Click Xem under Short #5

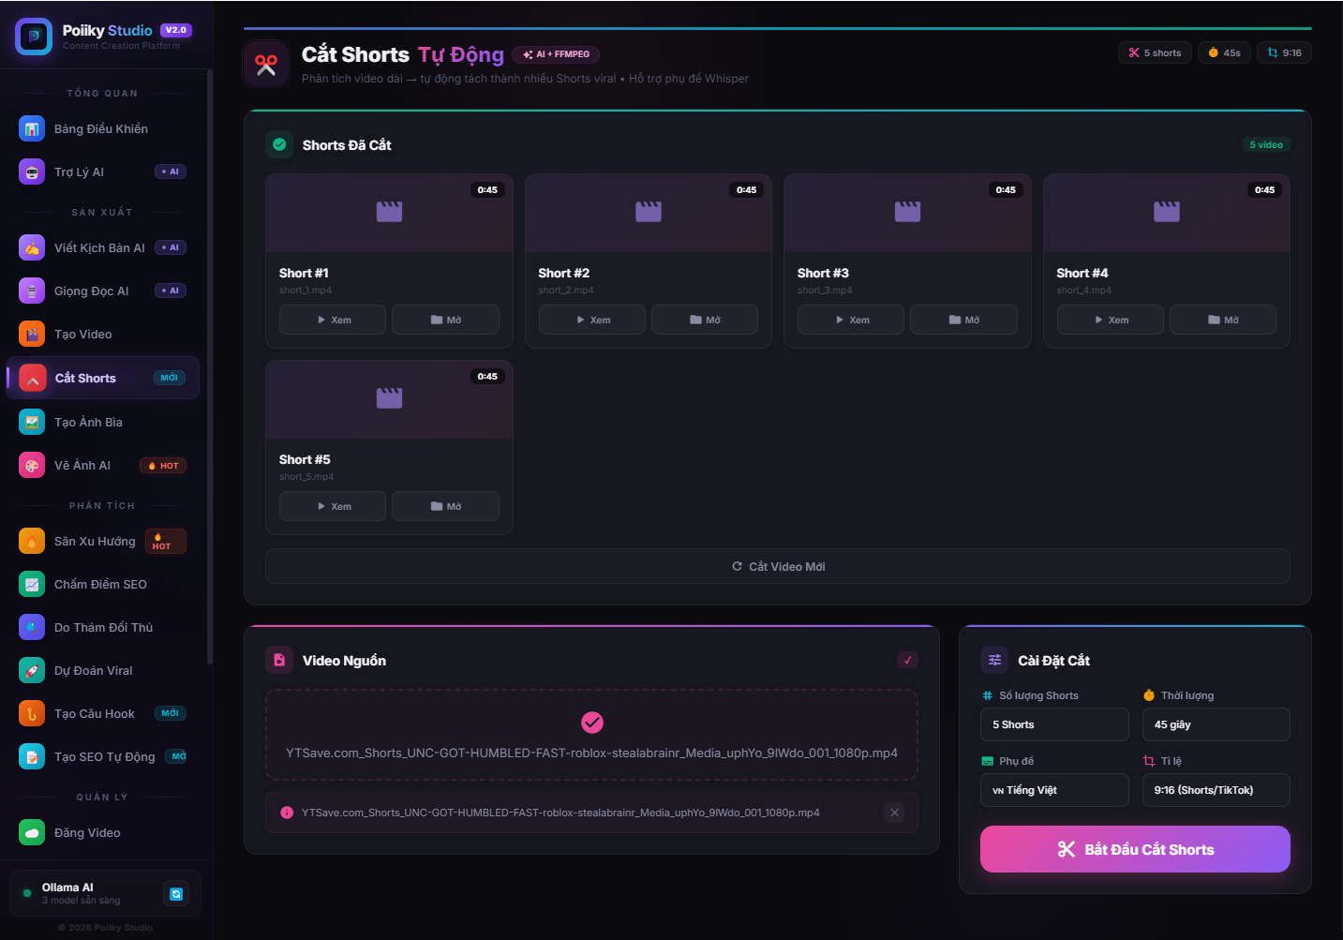pos(332,506)
